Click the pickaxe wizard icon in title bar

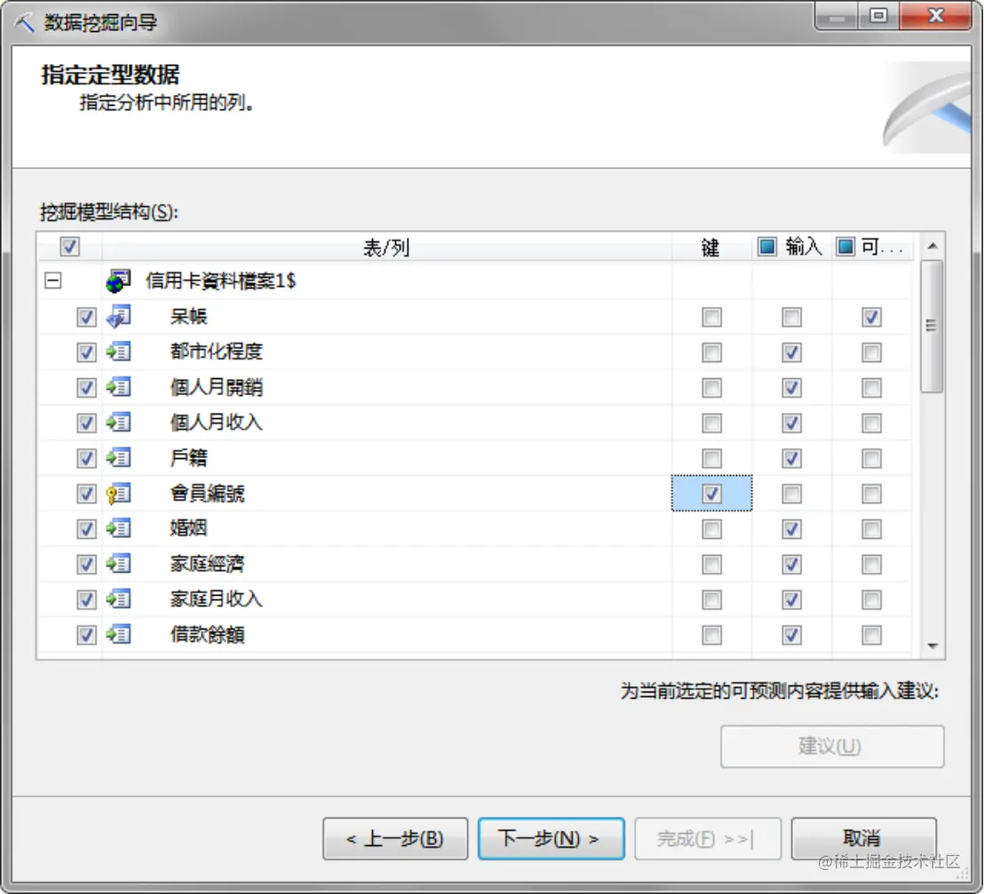(x=24, y=22)
